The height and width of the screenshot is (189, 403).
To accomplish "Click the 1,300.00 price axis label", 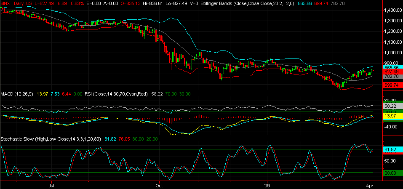I will (x=392, y=21).
